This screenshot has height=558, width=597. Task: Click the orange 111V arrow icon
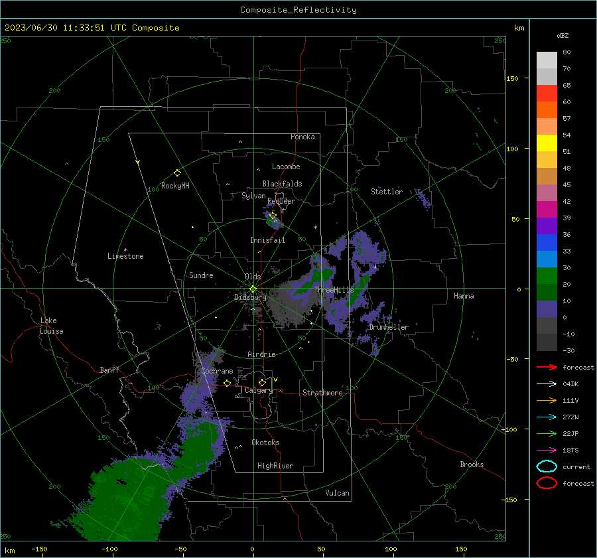point(547,400)
